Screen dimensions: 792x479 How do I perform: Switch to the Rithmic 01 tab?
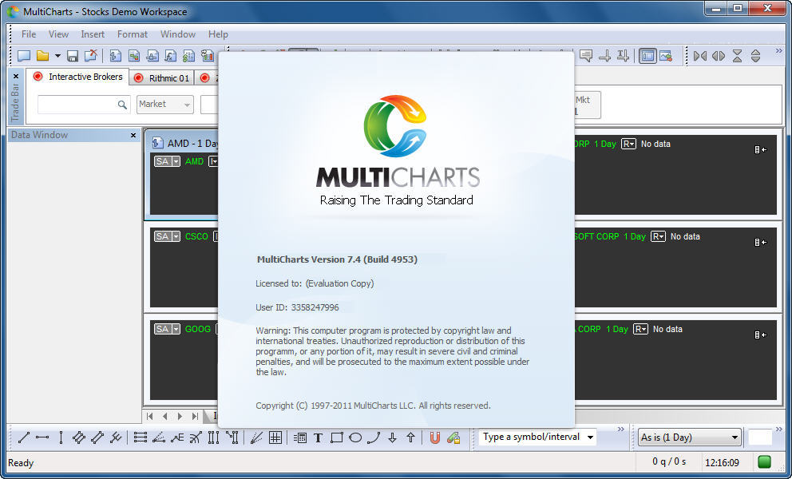(x=161, y=77)
